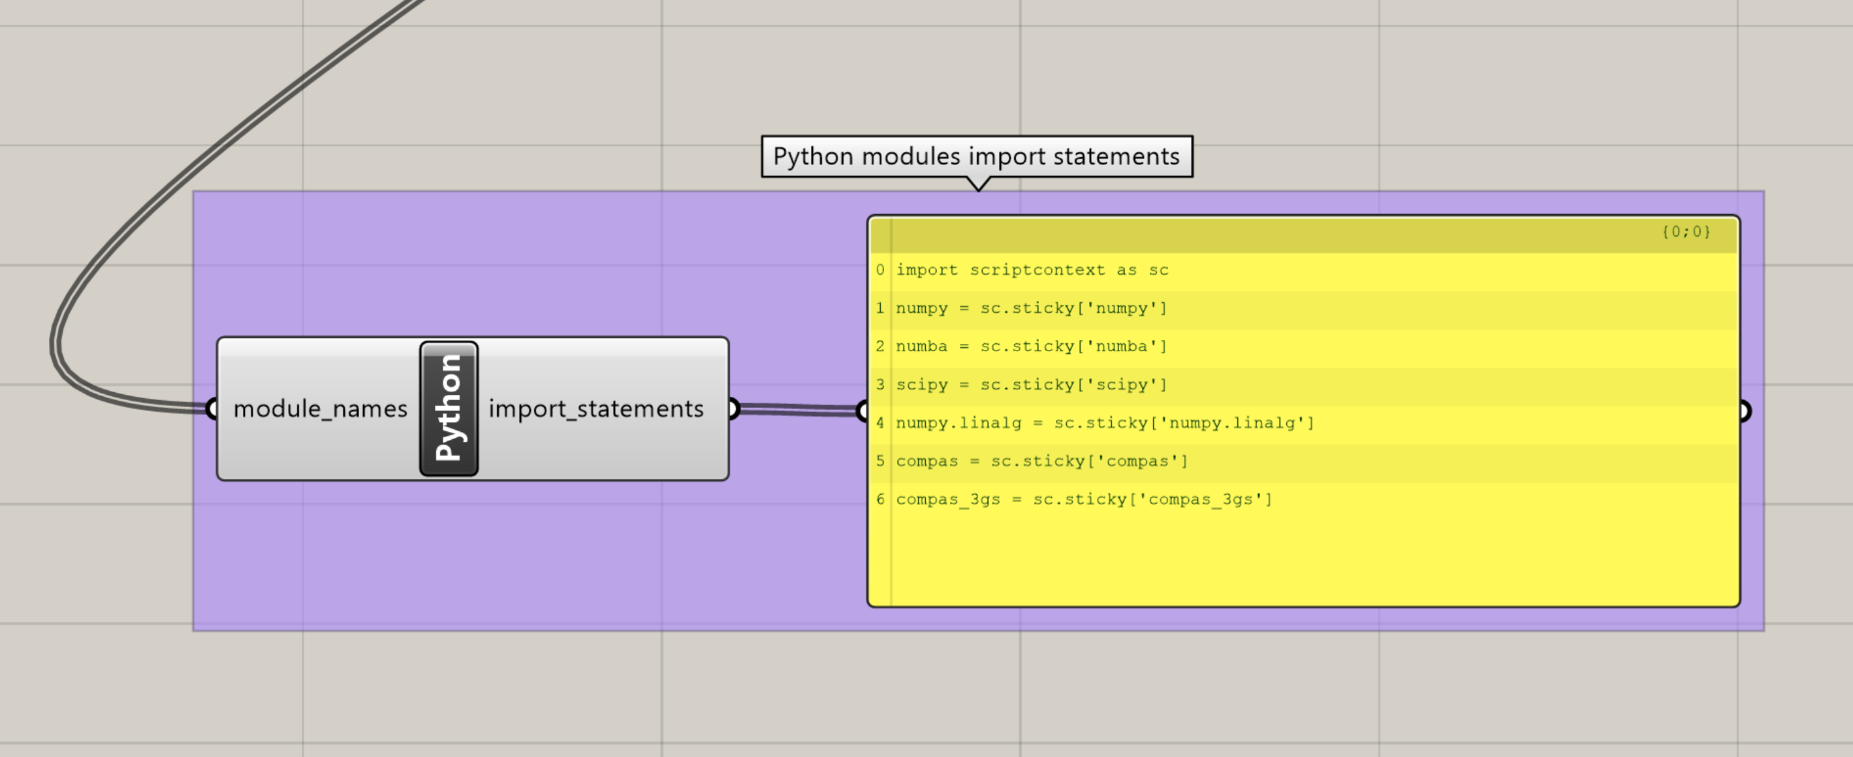Image resolution: width=1853 pixels, height=757 pixels.
Task: Click the wire between Python component and panel
Action: [x=798, y=409]
